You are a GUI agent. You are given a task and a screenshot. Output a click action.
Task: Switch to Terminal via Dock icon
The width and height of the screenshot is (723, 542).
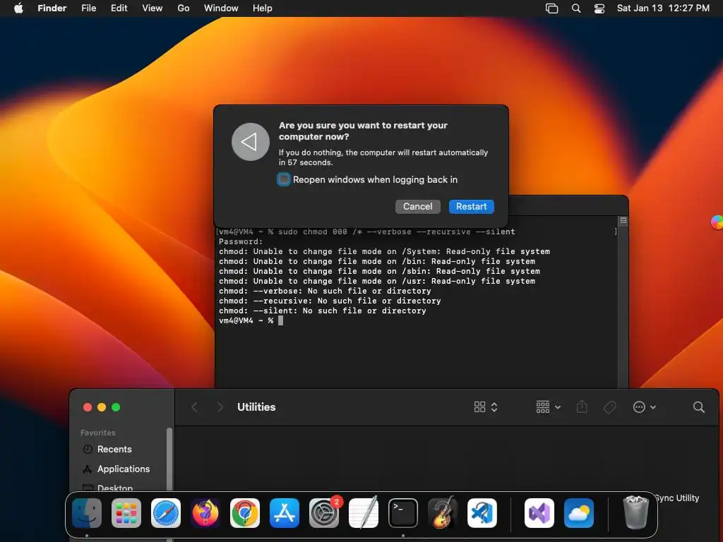pos(403,513)
